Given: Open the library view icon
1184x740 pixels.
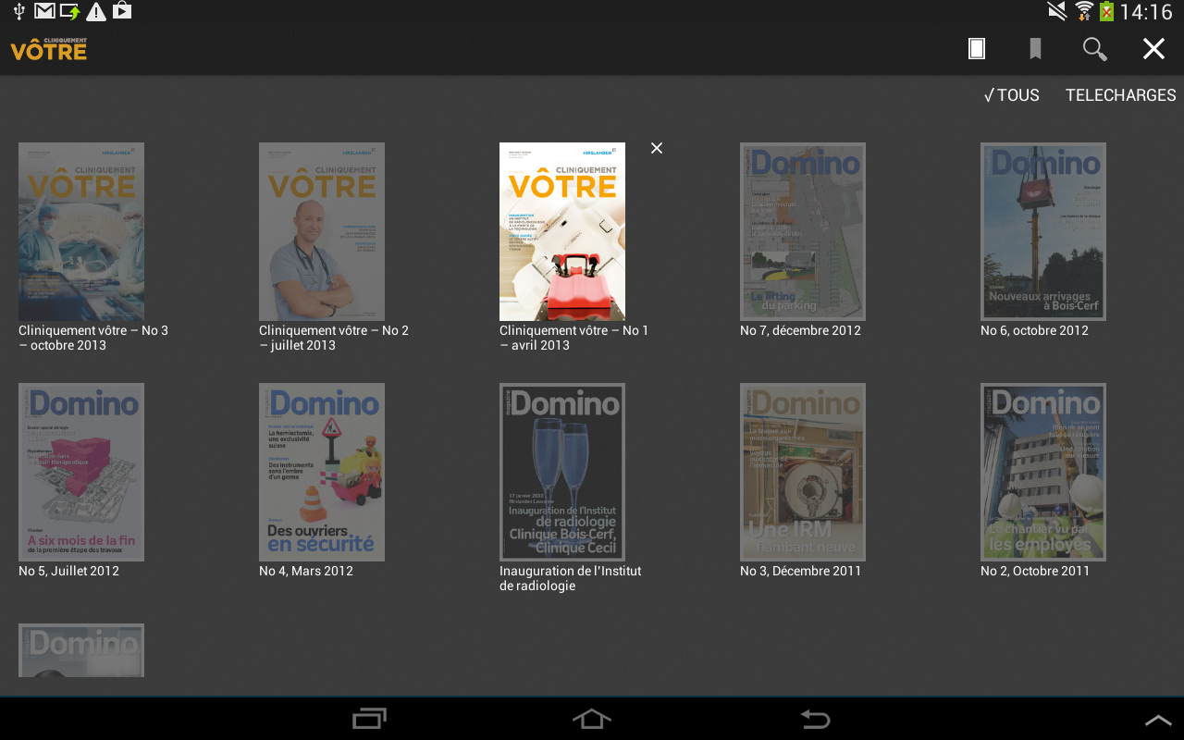Looking at the screenshot, I should (977, 49).
